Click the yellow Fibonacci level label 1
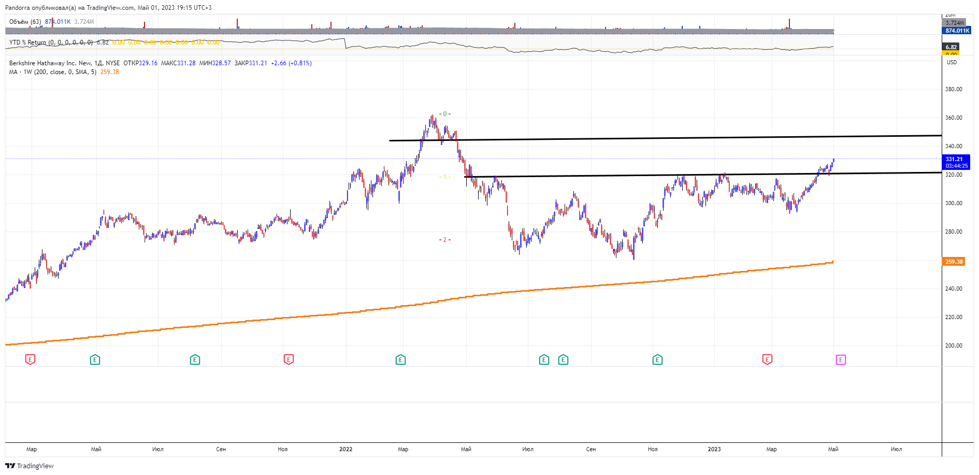979x475 pixels. (444, 177)
